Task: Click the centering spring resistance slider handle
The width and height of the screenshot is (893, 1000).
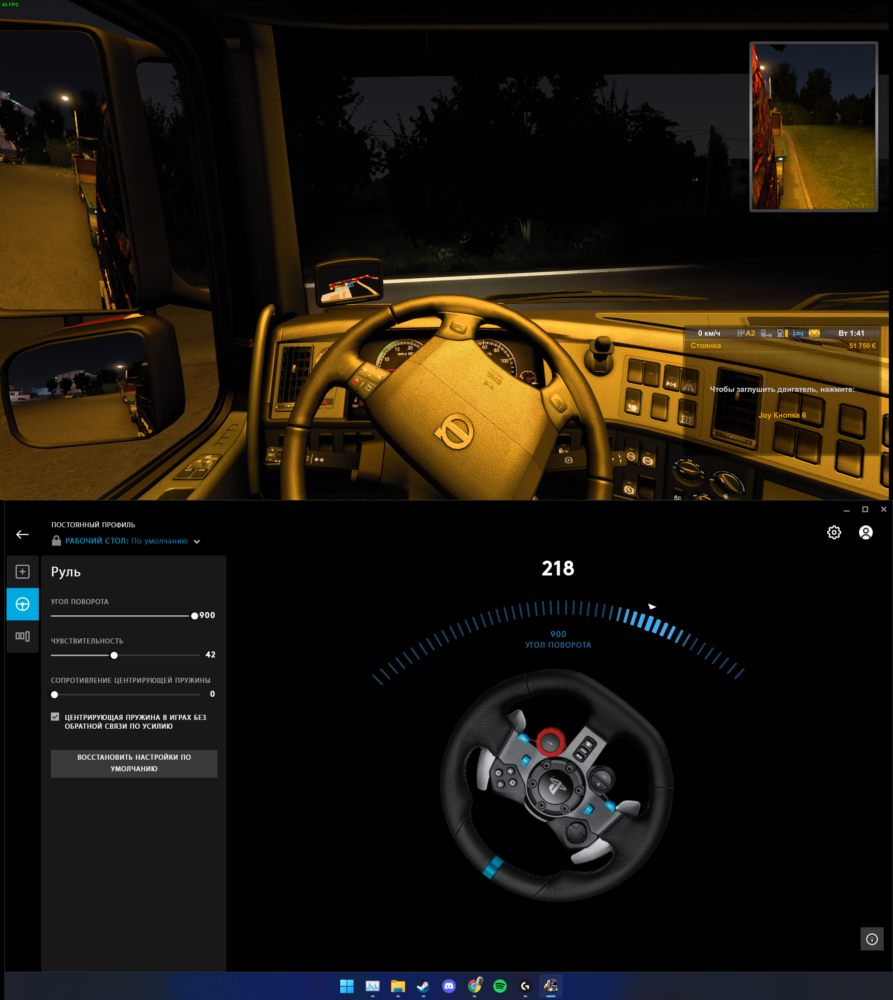Action: click(55, 694)
